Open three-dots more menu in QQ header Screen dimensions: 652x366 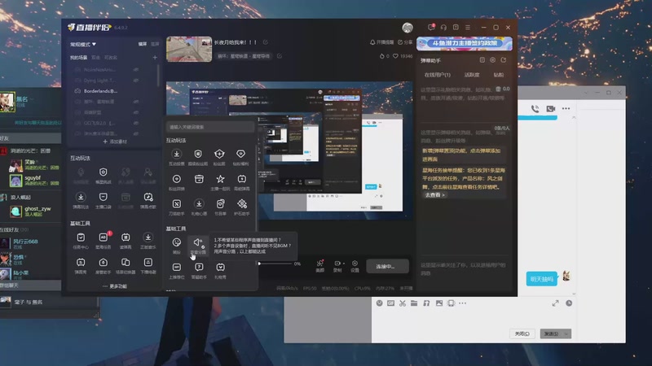(x=566, y=109)
